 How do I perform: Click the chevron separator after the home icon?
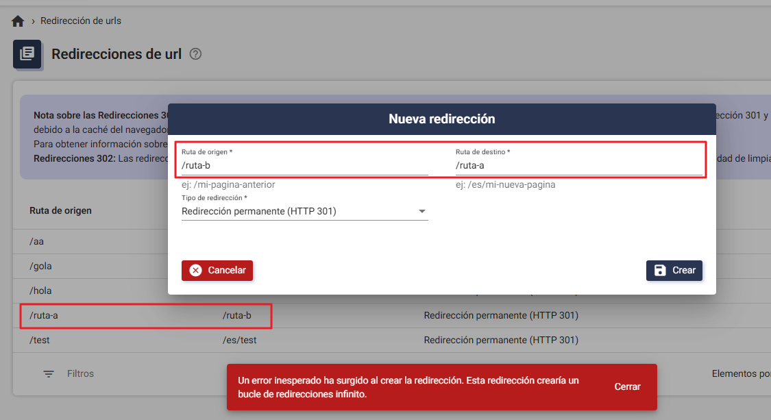pyautogui.click(x=34, y=21)
